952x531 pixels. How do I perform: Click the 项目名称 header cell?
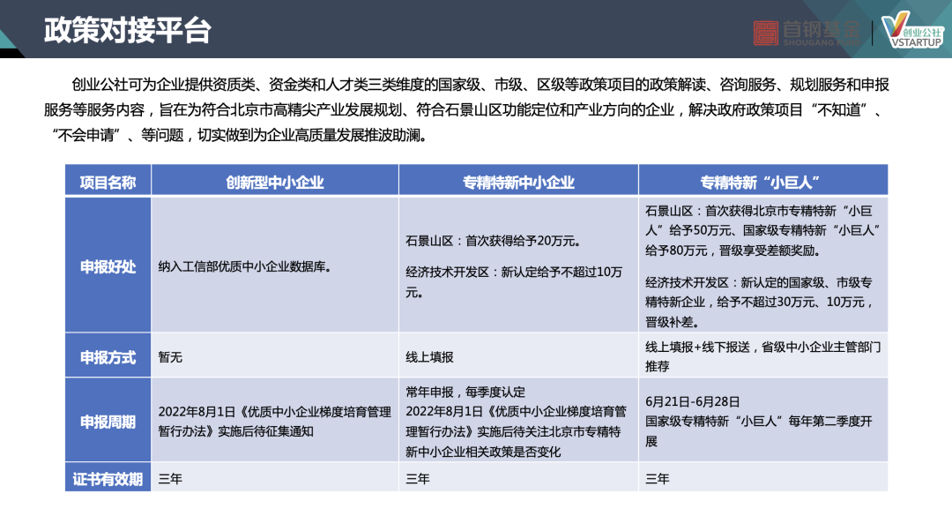click(x=108, y=183)
